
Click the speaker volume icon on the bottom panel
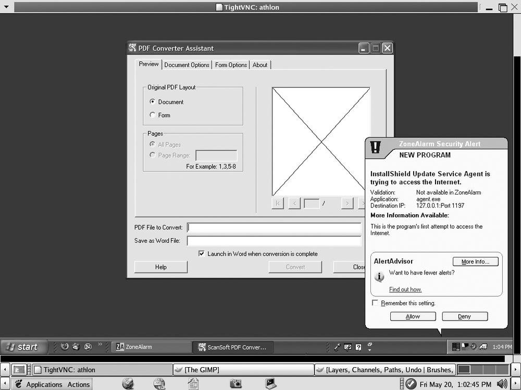tap(502, 384)
